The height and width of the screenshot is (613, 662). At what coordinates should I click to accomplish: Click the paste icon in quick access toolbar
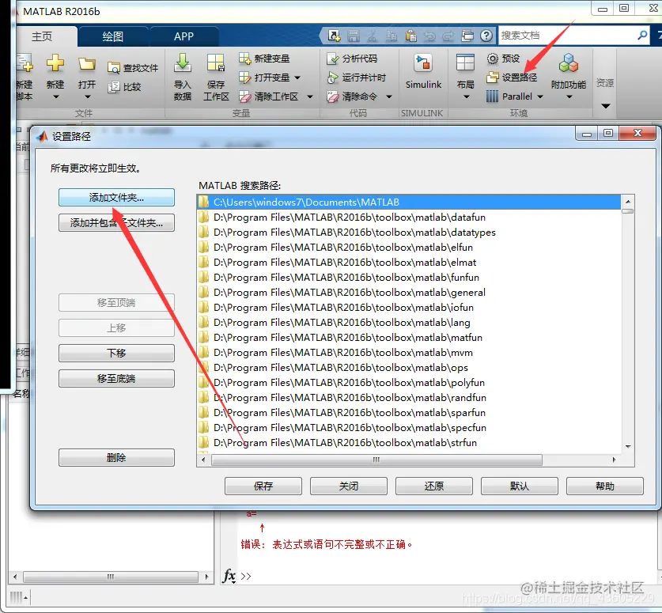410,36
